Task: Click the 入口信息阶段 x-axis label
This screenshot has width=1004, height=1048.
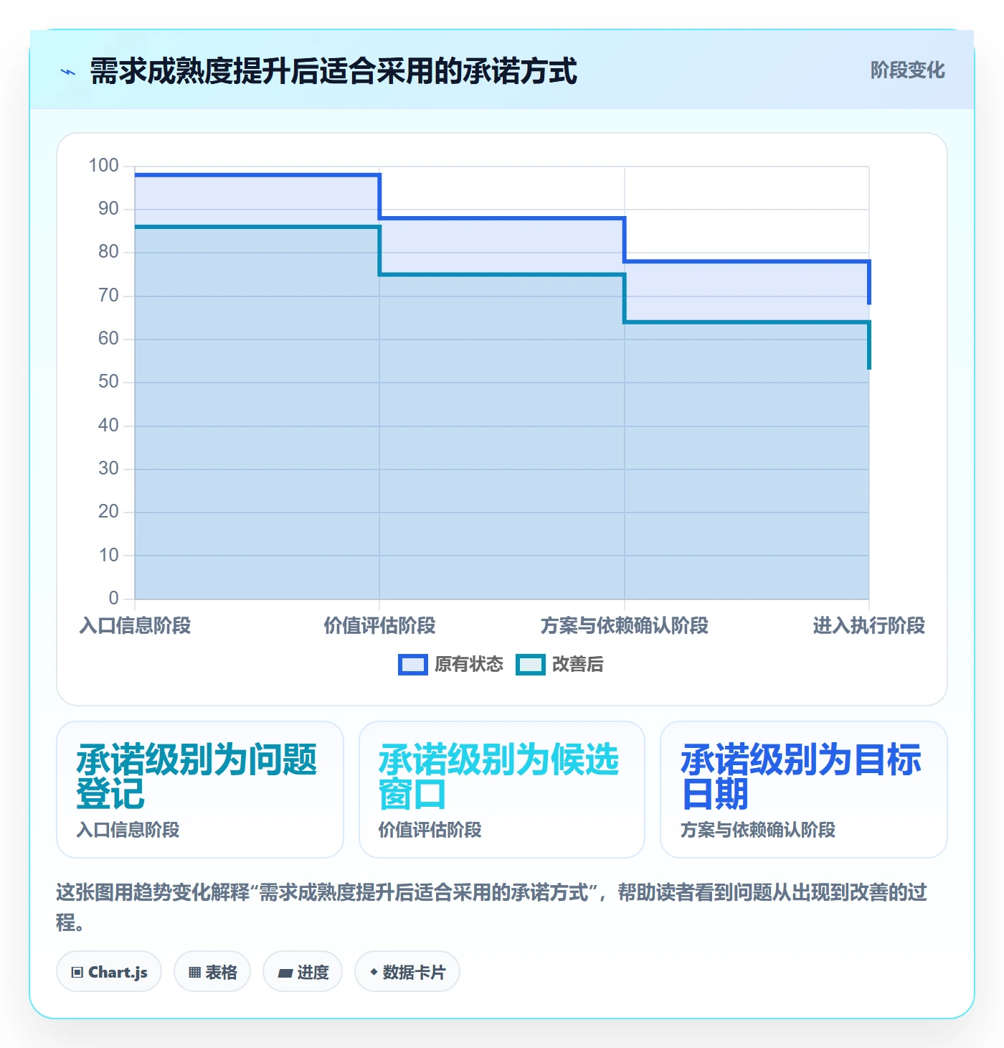Action: pyautogui.click(x=135, y=626)
